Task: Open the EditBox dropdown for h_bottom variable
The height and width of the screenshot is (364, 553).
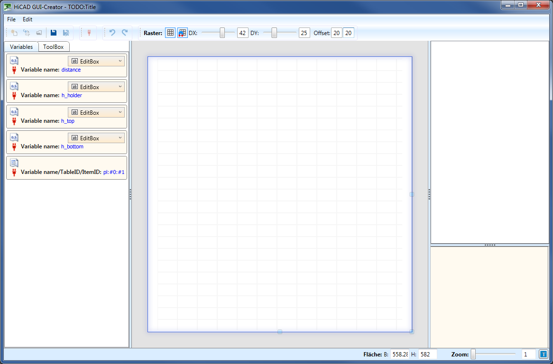Action: point(96,138)
